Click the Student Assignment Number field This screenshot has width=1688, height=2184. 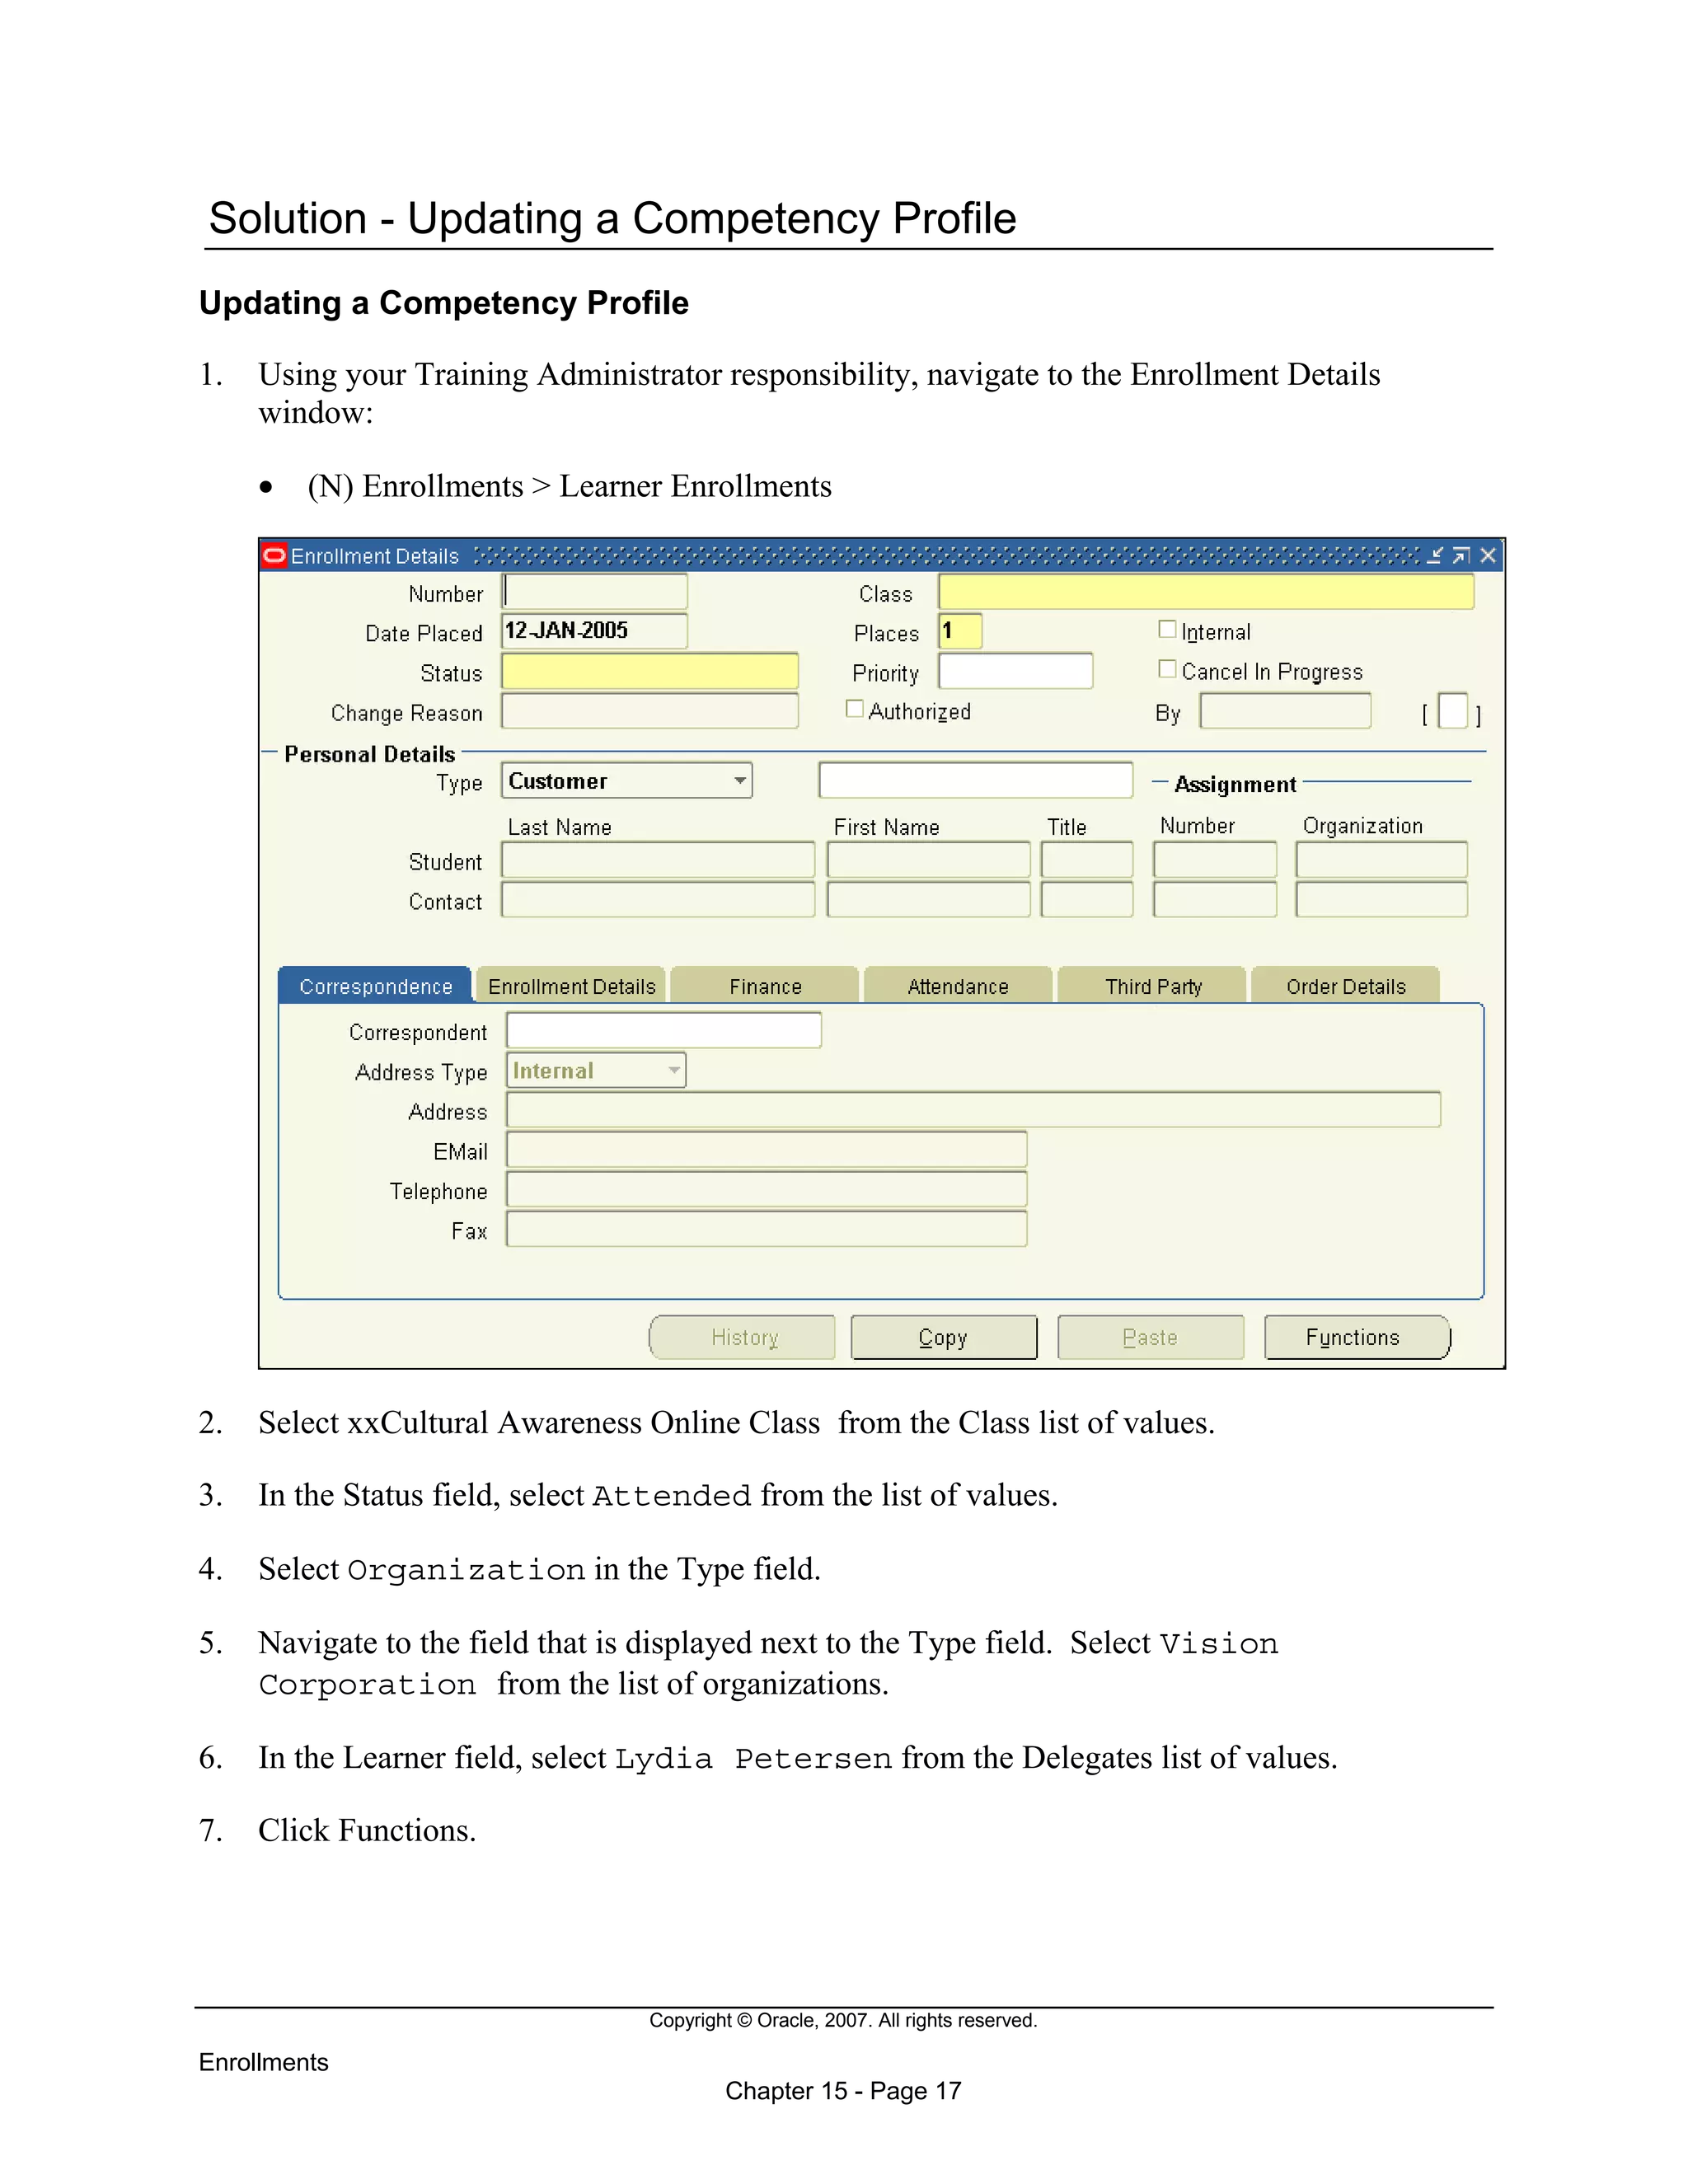pyautogui.click(x=1215, y=860)
